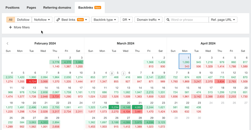The height and width of the screenshot is (130, 251).
Task: Click the 3,982 value on February 3
Action: tap(78, 62)
